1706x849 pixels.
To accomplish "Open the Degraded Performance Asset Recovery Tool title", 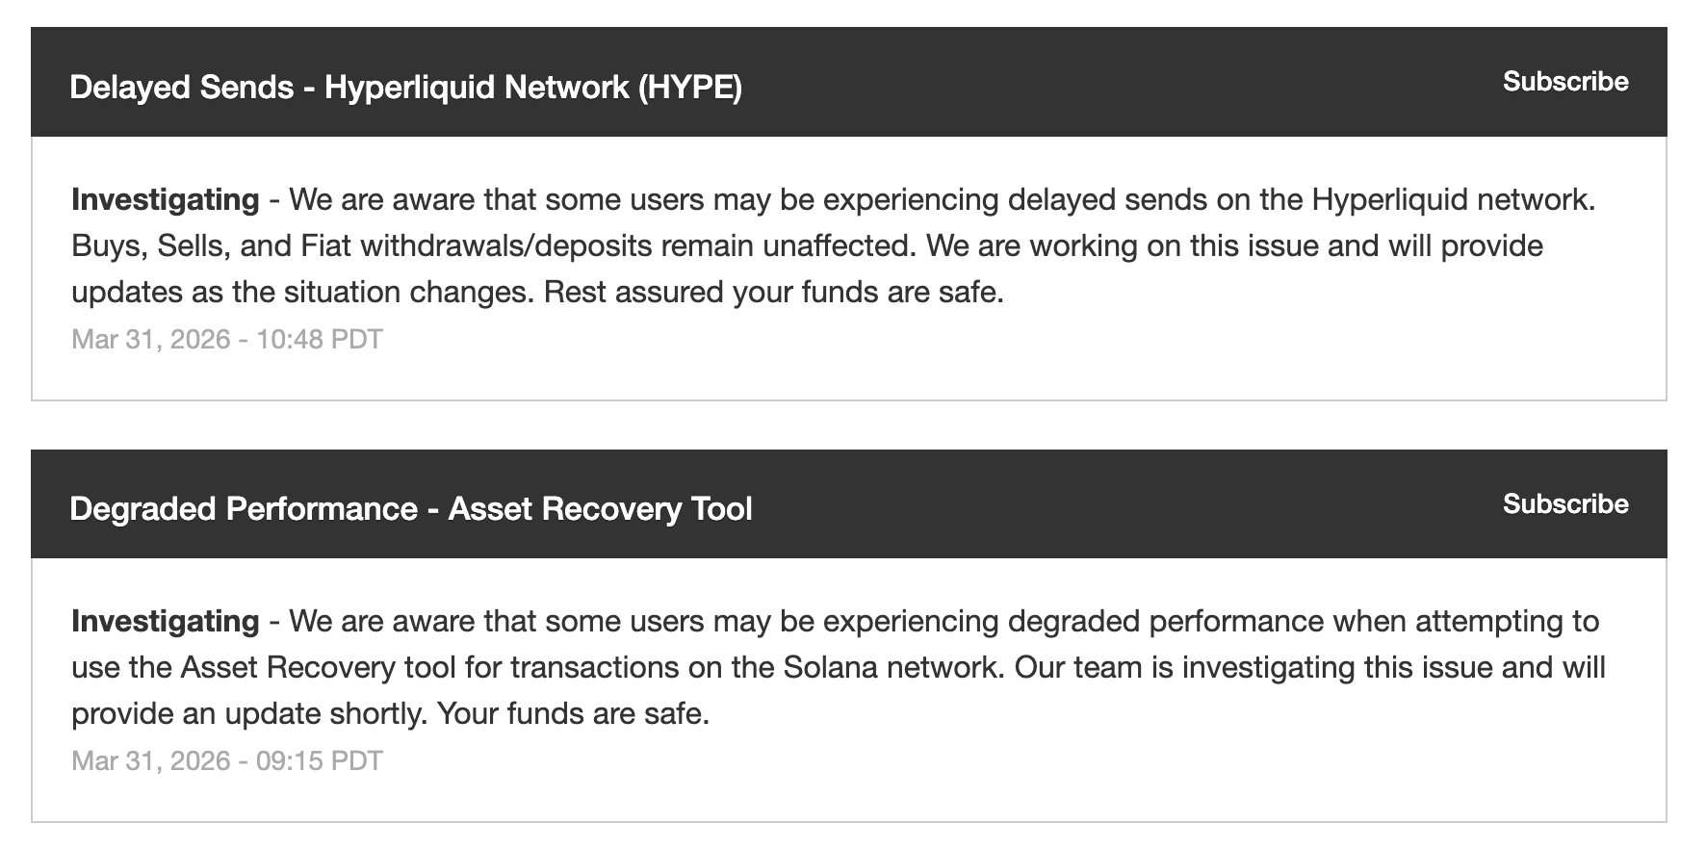I will coord(410,509).
